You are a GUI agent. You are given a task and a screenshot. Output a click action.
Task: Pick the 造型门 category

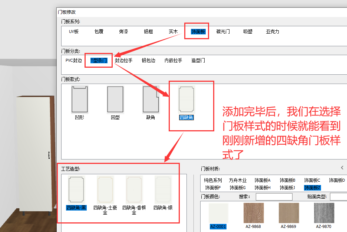point(198,60)
